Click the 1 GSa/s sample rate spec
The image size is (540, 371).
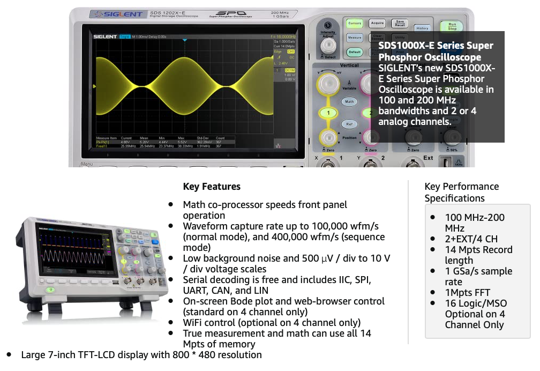click(479, 276)
